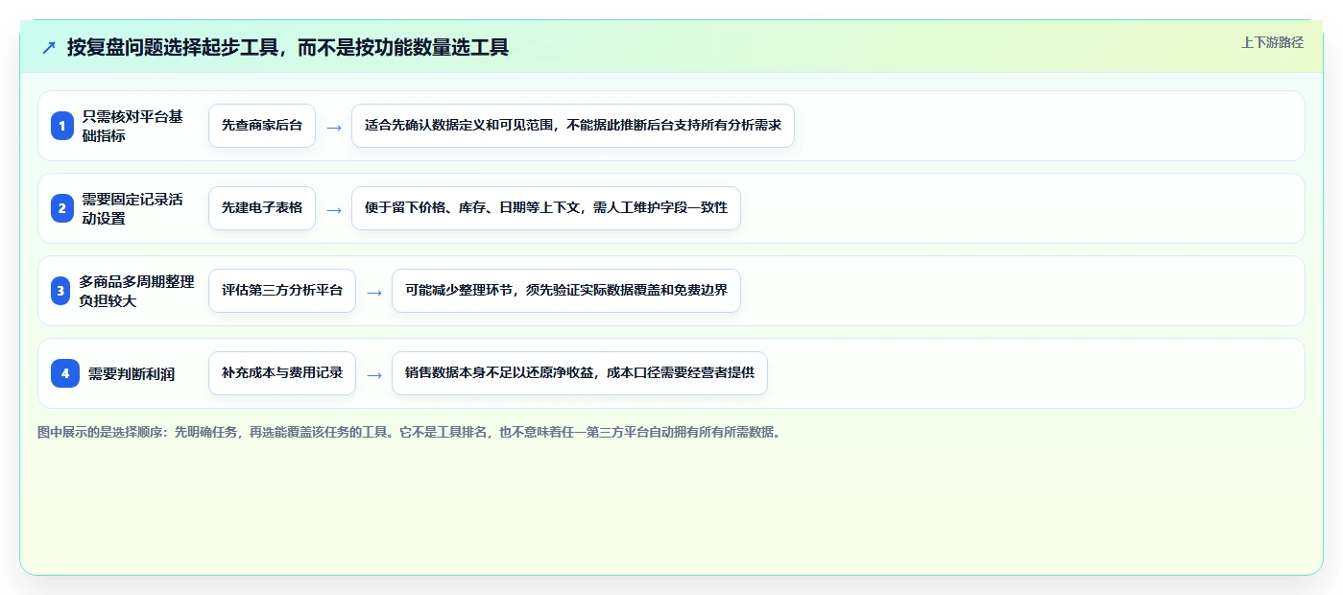Select the 先建电子表格 chip
The image size is (1343, 595).
click(x=262, y=208)
